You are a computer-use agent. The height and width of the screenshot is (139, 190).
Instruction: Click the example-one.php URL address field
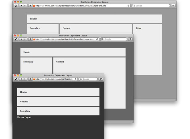coord(81,6)
